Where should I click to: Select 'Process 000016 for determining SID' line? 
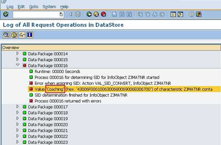(97, 77)
